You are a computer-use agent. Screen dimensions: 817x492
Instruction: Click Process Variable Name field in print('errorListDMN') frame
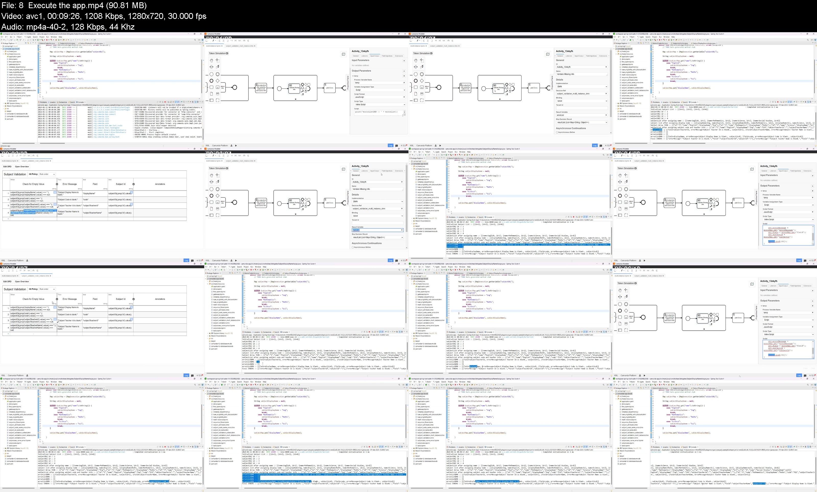point(379,83)
